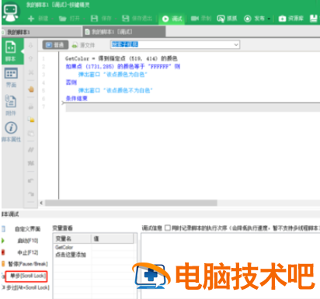The height and width of the screenshot is (299, 320).
Task: Click 启动[F10] to start the script
Action: [28, 241]
